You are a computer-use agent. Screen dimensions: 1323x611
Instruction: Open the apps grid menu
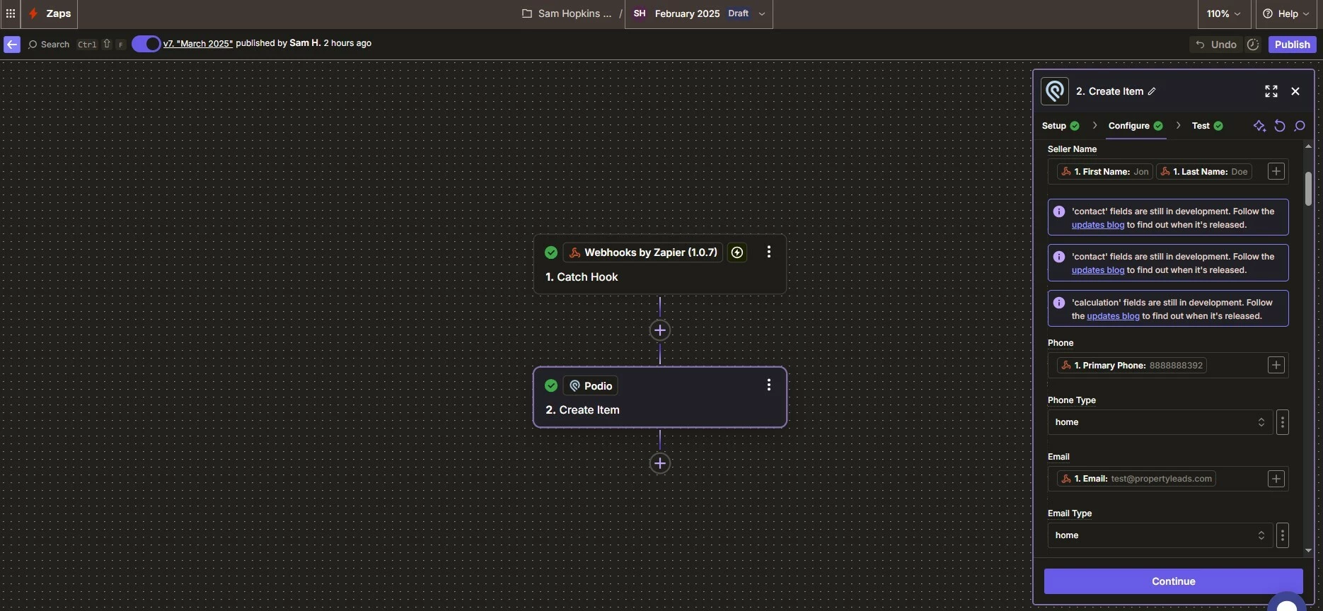point(11,13)
